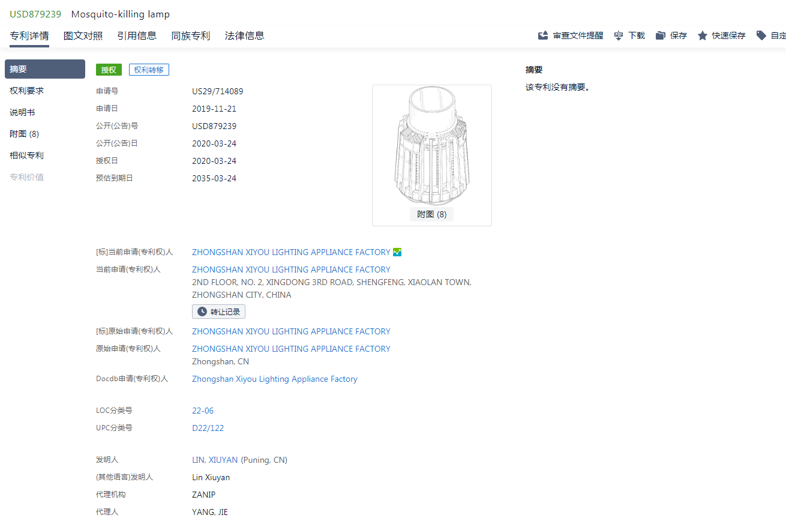This screenshot has width=786, height=518.
Task: Open the 专利详情 tab
Action: 29,35
